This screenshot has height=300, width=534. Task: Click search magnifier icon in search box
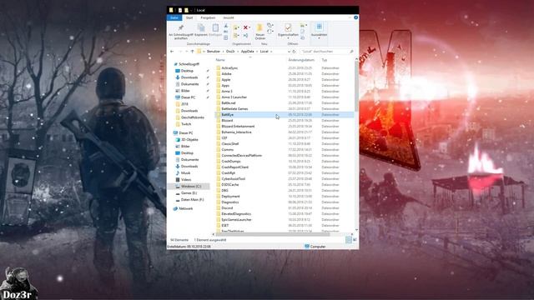point(351,52)
